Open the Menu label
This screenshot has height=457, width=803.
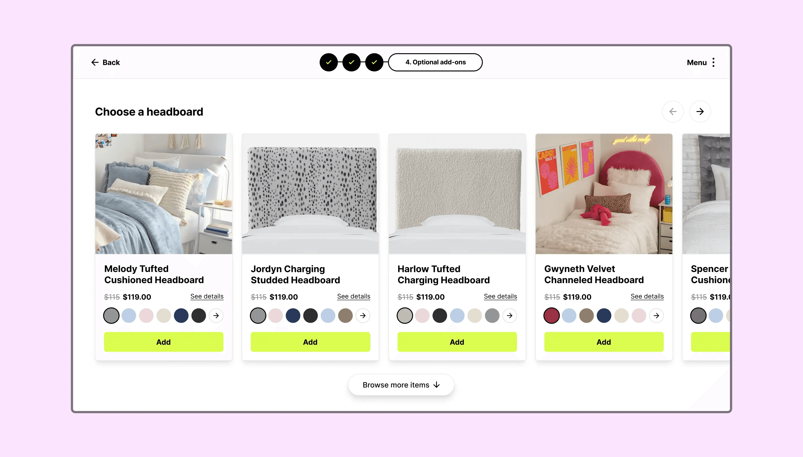point(696,62)
